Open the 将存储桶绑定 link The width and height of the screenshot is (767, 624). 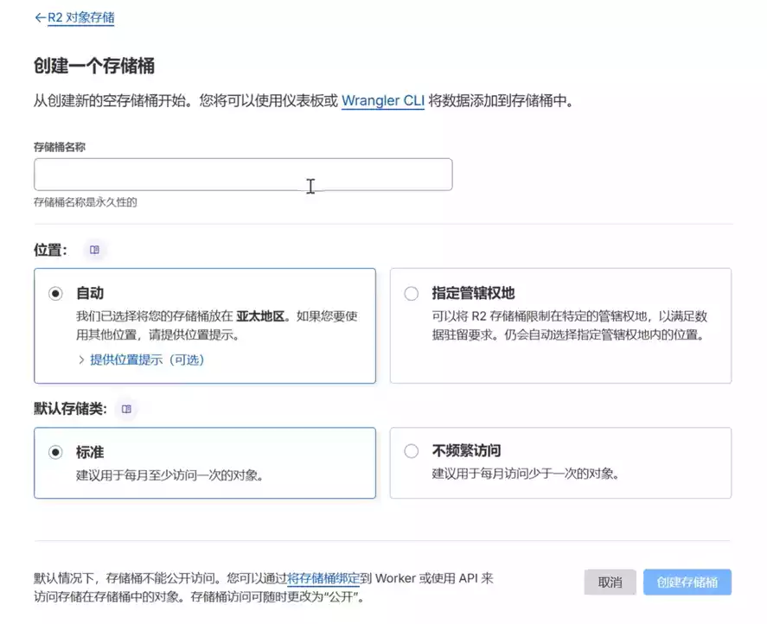323,578
